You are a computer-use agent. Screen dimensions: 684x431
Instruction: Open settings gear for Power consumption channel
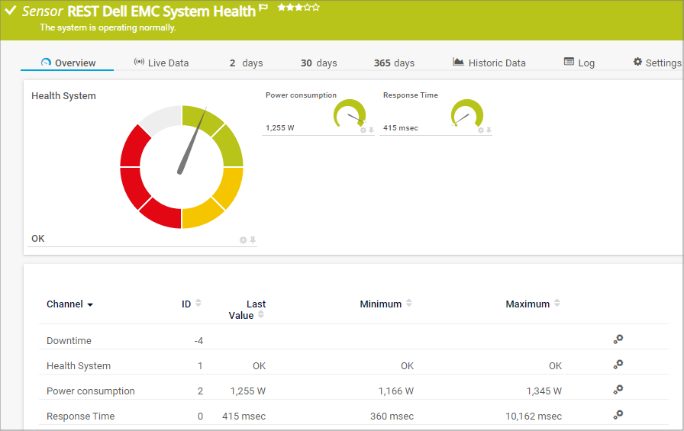pyautogui.click(x=618, y=390)
